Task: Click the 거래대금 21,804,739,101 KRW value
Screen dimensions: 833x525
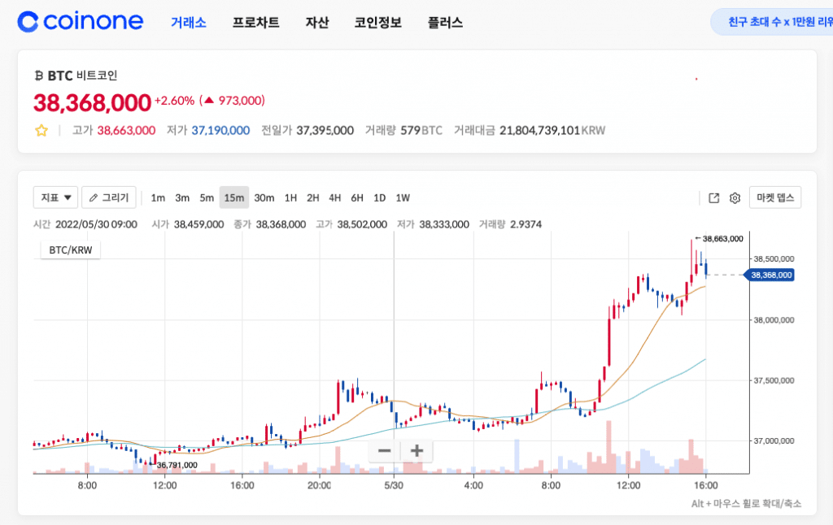Action: click(552, 131)
